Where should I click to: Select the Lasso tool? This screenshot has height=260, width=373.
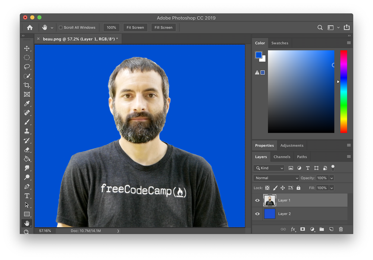pos(27,67)
